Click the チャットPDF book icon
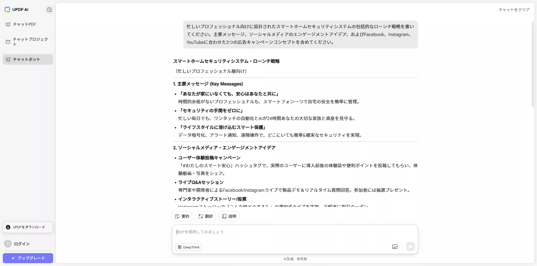 tap(8, 24)
